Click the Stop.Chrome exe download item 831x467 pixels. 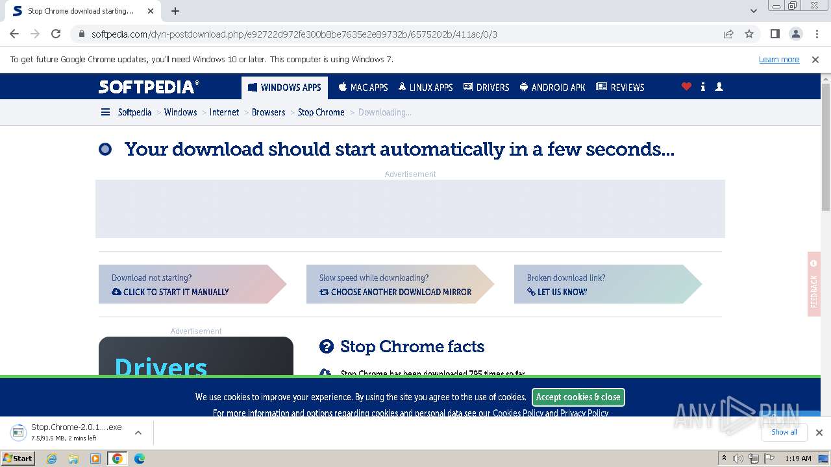coord(68,432)
